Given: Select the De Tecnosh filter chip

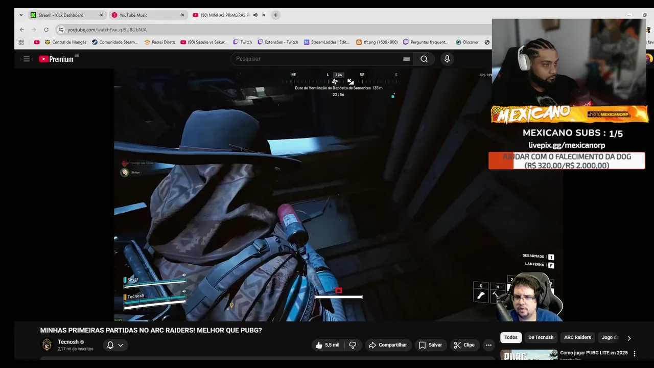Looking at the screenshot, I should (x=541, y=337).
